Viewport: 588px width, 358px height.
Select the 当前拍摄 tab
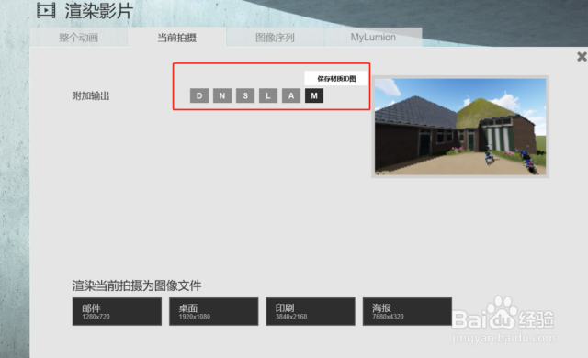(177, 38)
